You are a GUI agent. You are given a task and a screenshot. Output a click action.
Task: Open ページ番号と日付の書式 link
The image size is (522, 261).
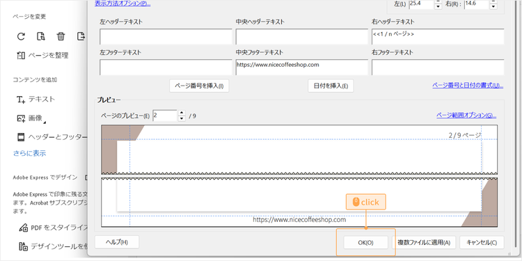click(x=468, y=86)
